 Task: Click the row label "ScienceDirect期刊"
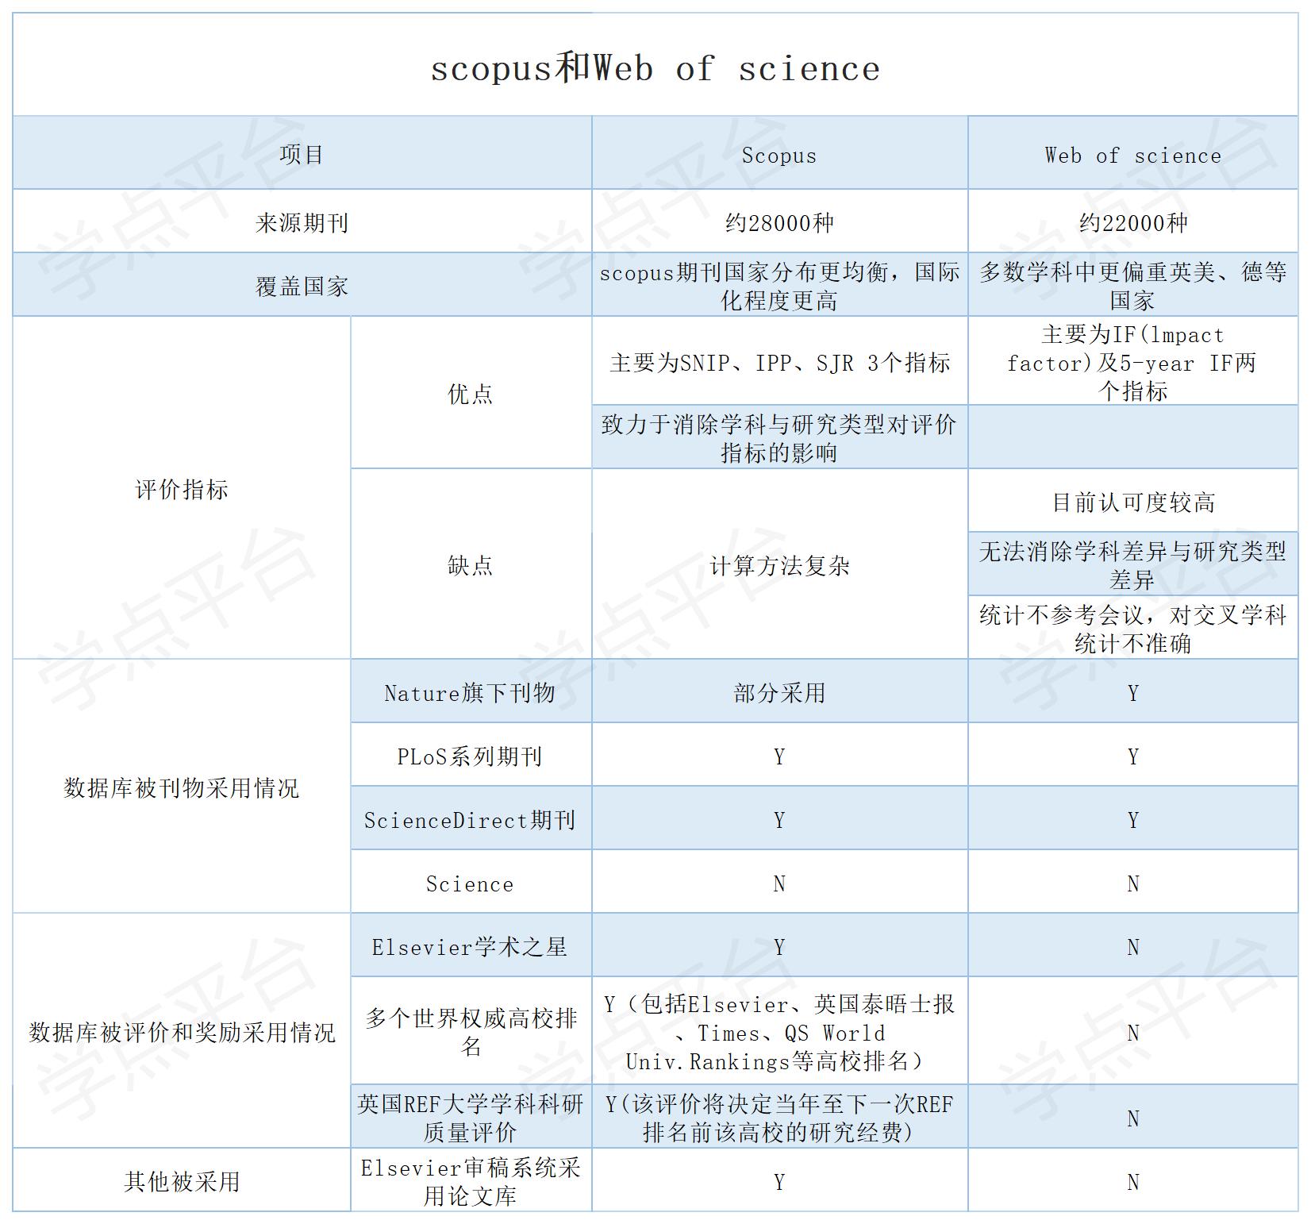pos(471,819)
